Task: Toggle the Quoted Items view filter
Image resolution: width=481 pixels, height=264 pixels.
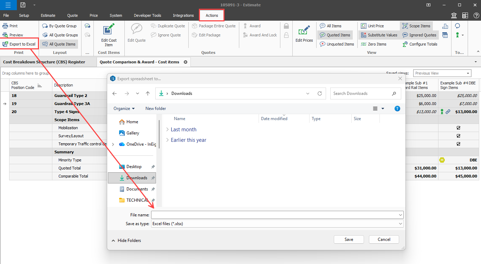Action: click(335, 35)
